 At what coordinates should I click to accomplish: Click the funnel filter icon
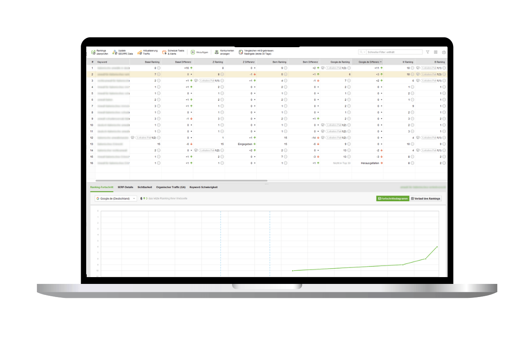point(428,52)
